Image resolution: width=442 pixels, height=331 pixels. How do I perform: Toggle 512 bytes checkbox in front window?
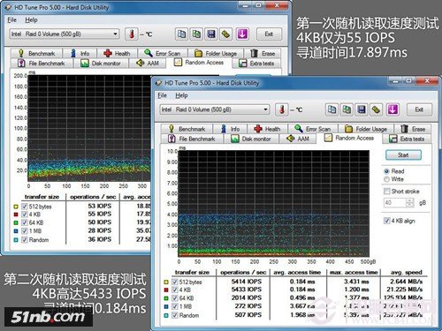coord(175,282)
